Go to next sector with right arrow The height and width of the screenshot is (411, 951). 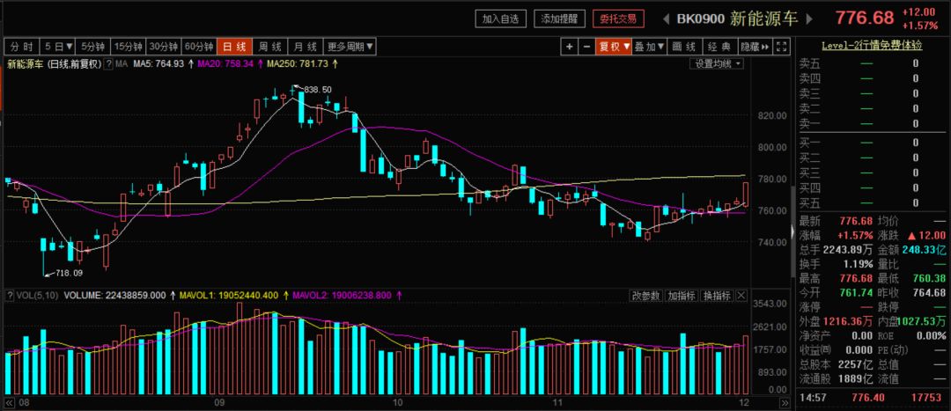(x=809, y=18)
